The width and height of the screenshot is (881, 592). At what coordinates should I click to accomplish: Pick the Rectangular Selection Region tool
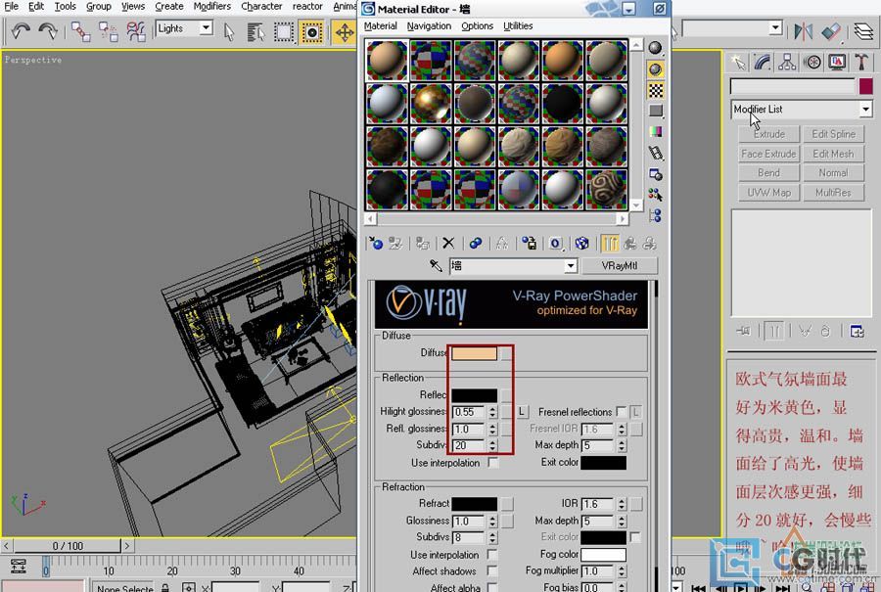tap(284, 31)
